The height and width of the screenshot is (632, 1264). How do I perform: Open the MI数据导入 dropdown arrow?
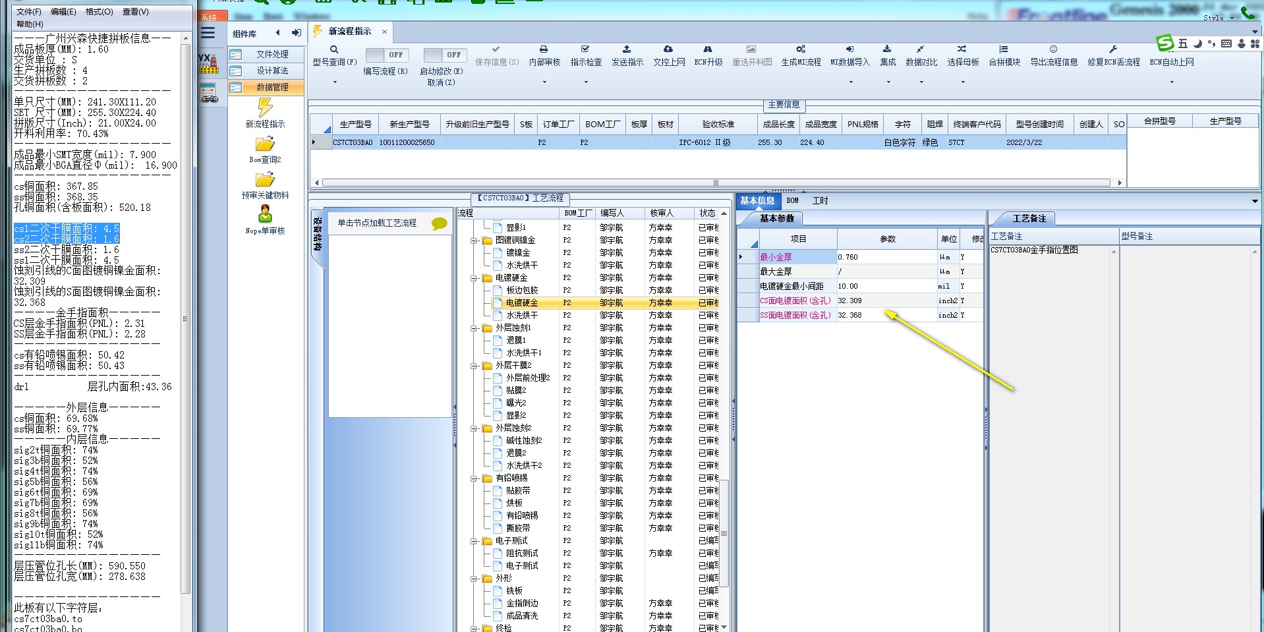pos(851,82)
